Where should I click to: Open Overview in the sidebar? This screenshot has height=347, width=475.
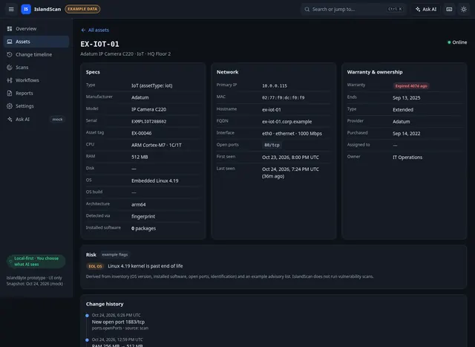[36, 29]
